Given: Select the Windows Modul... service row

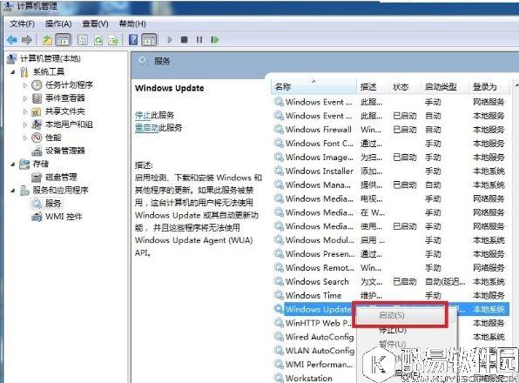Looking at the screenshot, I should (x=391, y=240).
